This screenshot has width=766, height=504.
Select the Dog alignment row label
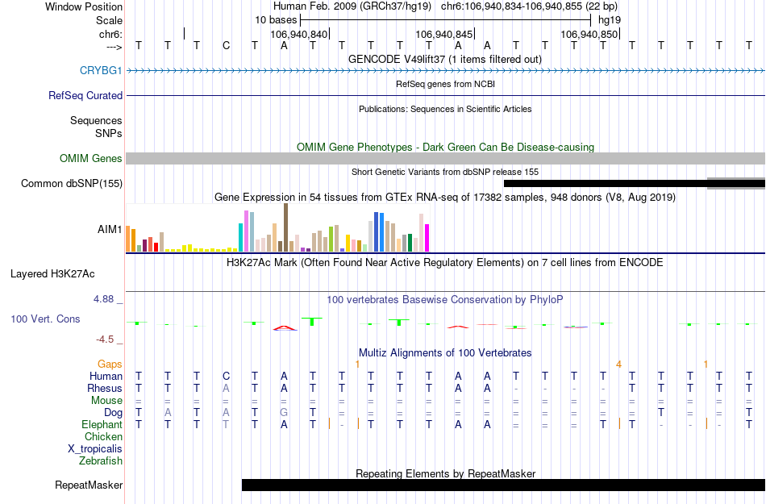point(113,413)
